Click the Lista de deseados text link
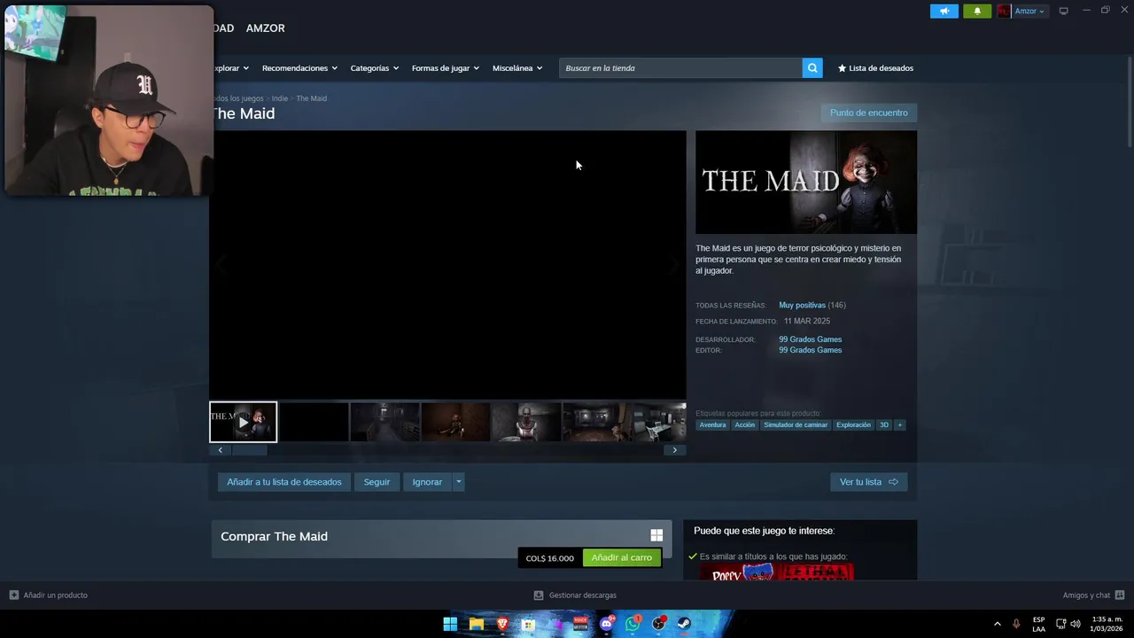 (881, 68)
